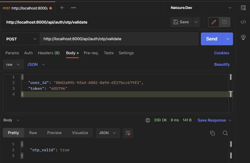Open the environment quick look
The width and height of the screenshot is (250, 163).
click(x=243, y=8)
